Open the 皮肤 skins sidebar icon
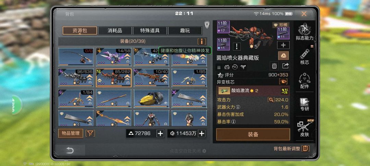The image size is (370, 166). [305, 129]
